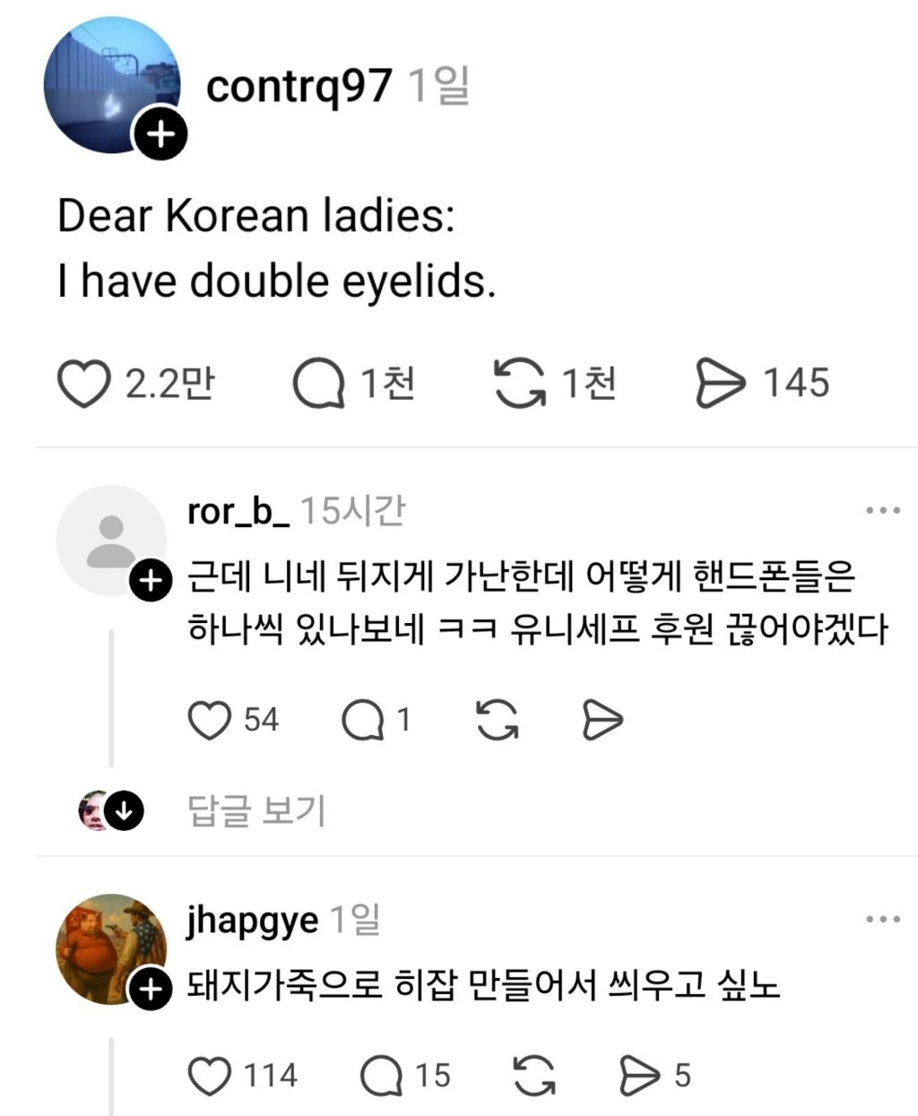Open the jhapgye username profile link

click(x=252, y=919)
